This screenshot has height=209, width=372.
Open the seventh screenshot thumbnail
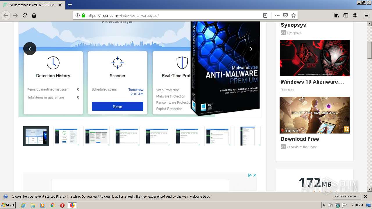coord(217,136)
